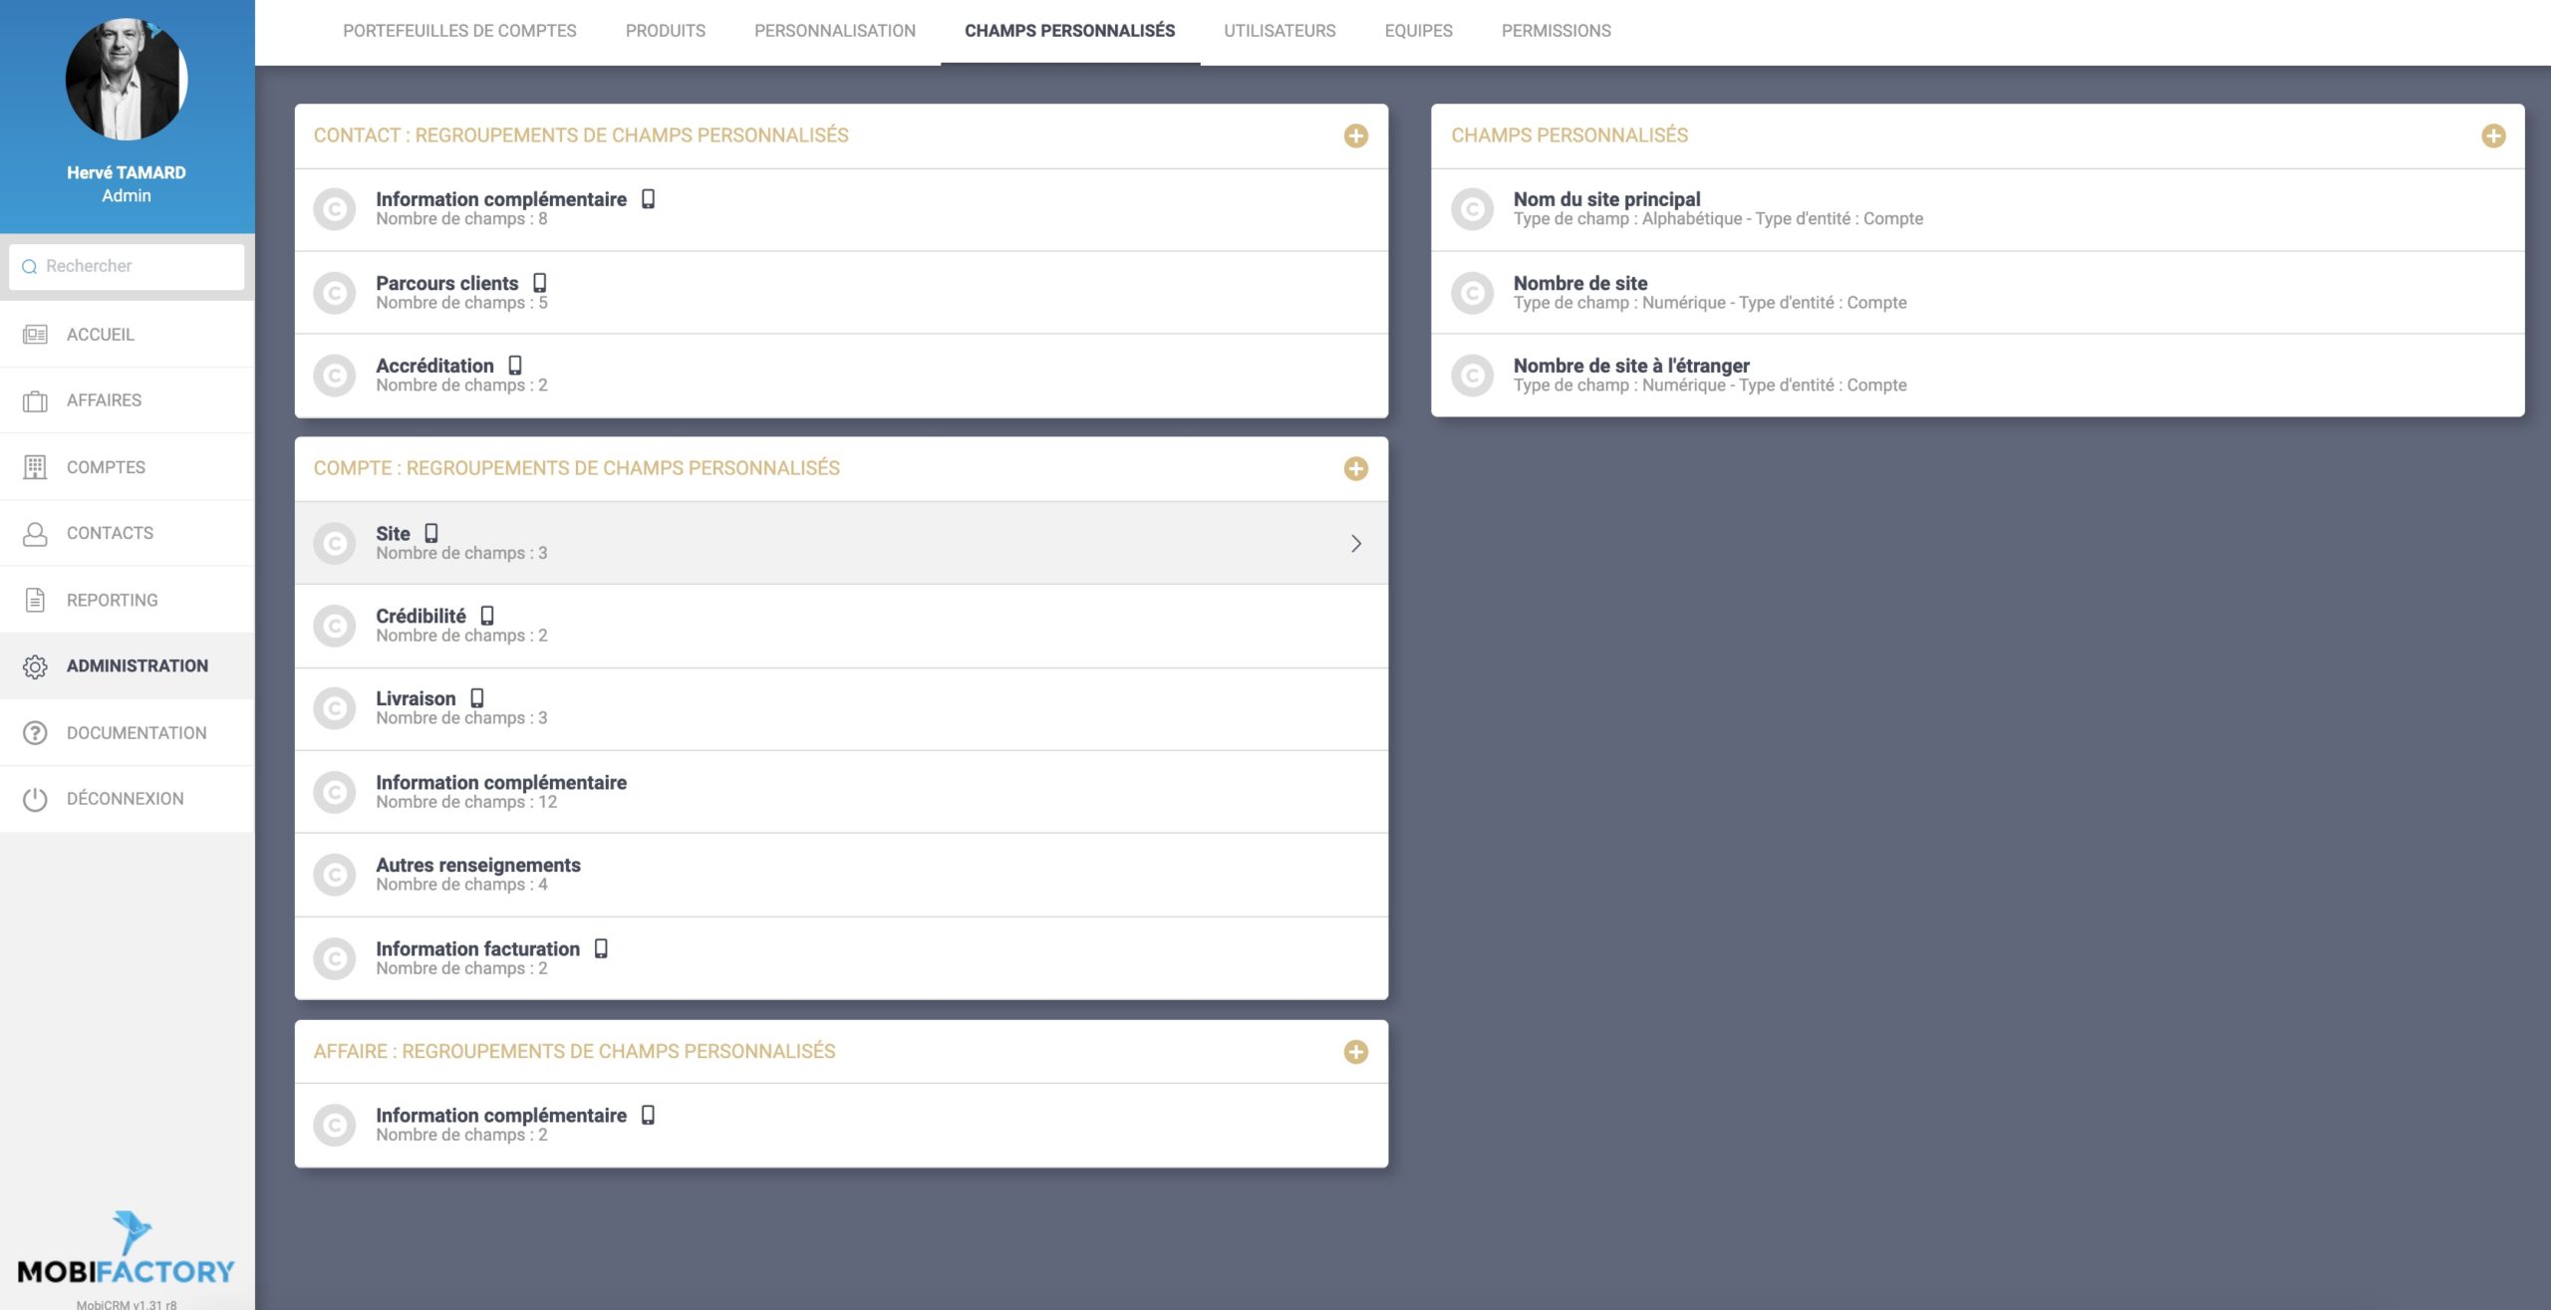Open the Permissions tab
The width and height of the screenshot is (2551, 1310).
coord(1556,31)
